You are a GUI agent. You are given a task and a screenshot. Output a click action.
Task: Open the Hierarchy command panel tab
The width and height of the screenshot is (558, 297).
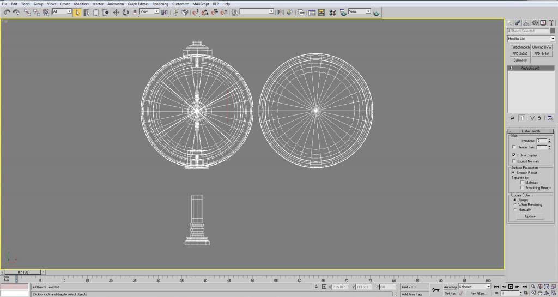(x=526, y=23)
